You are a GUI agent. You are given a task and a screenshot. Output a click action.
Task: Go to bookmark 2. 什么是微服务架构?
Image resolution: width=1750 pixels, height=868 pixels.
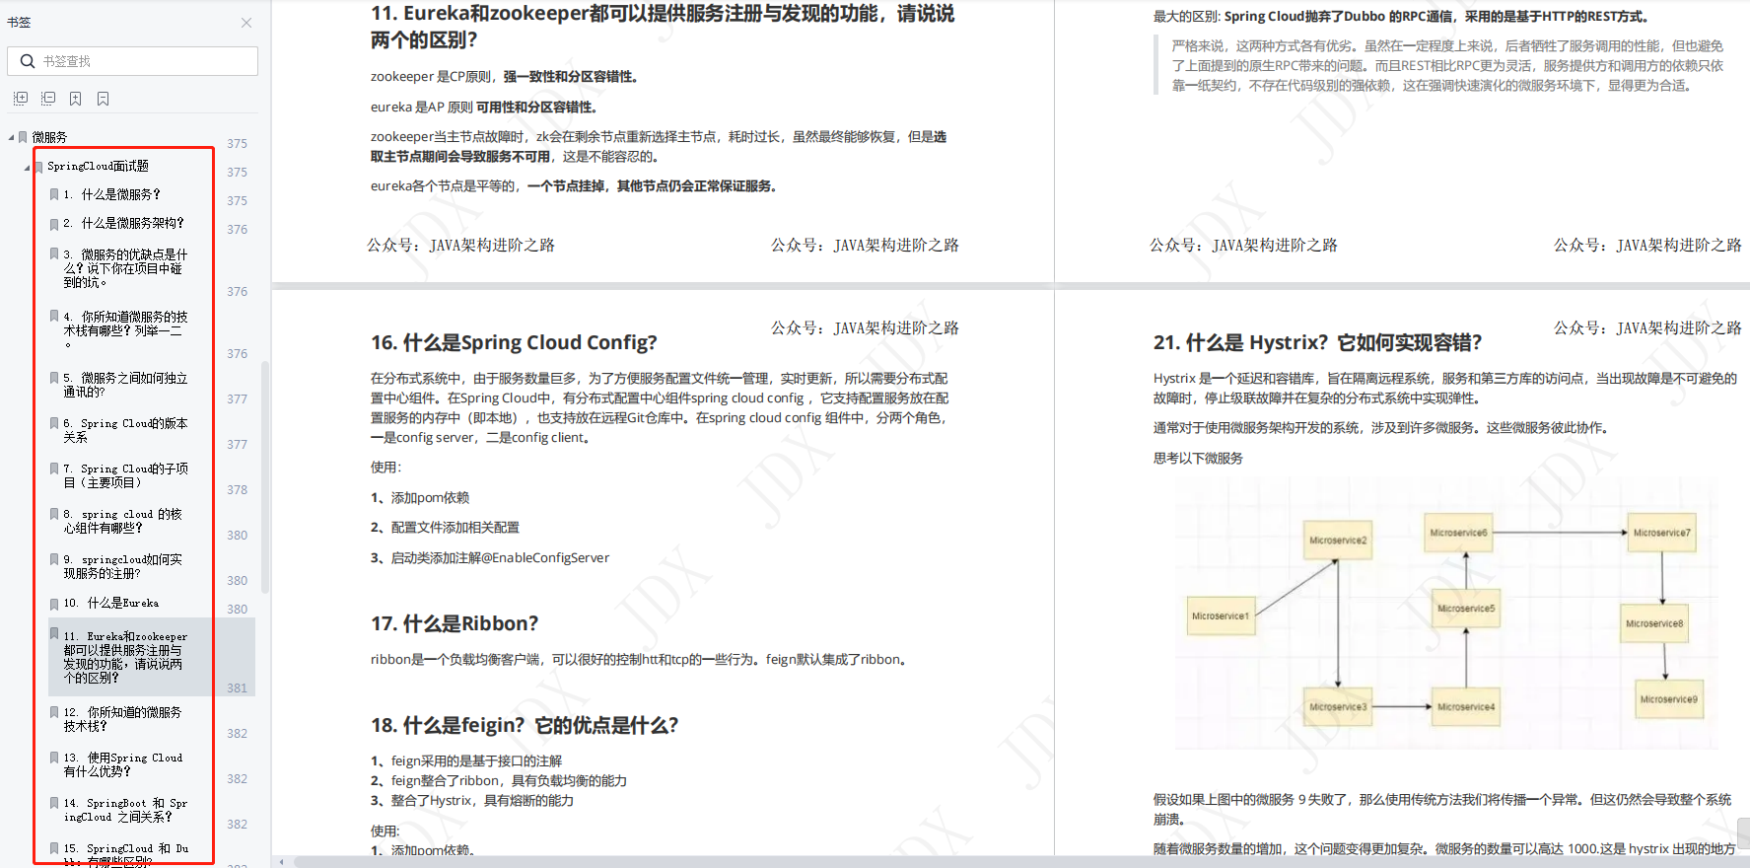pyautogui.click(x=123, y=223)
